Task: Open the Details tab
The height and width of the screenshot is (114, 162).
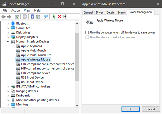Action: pyautogui.click(x=110, y=12)
